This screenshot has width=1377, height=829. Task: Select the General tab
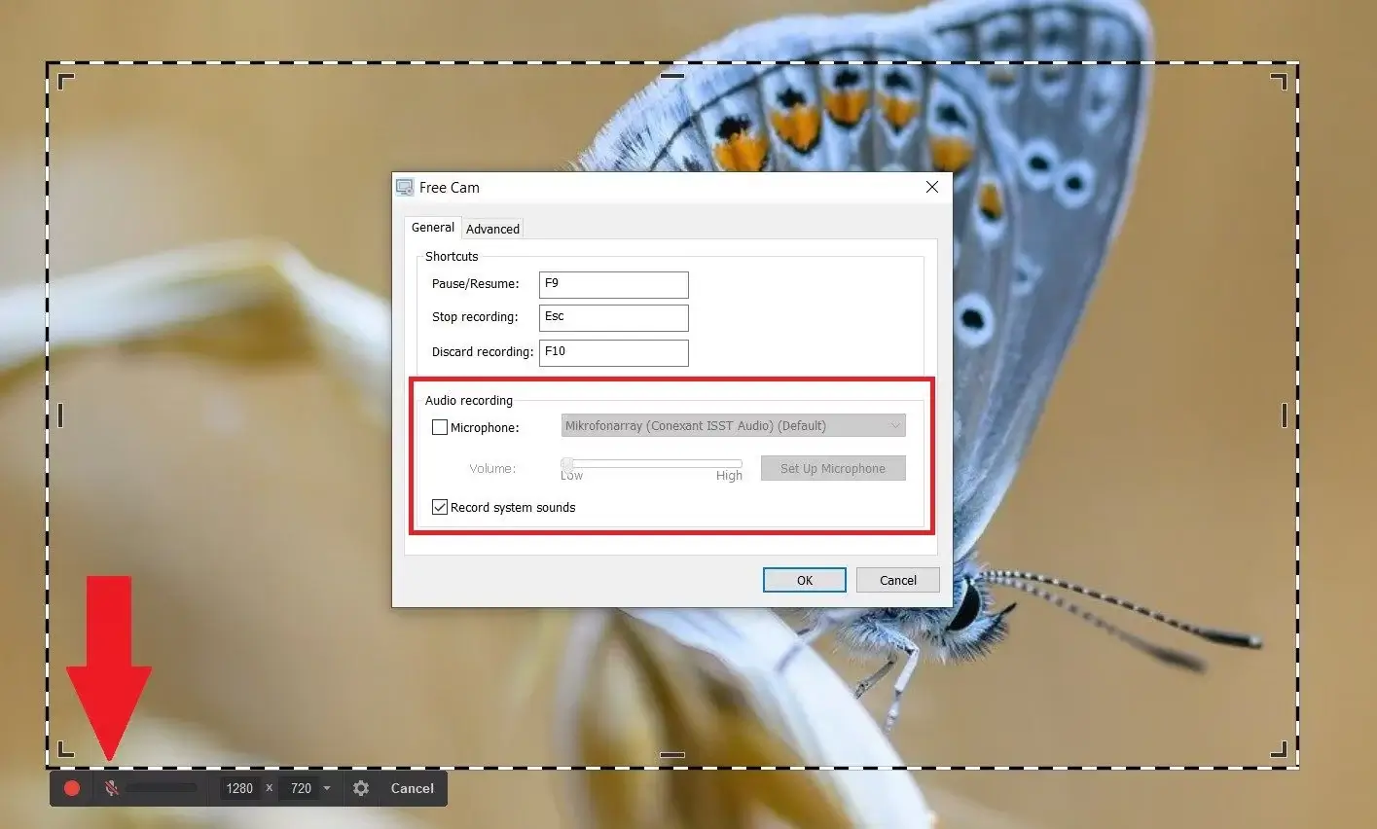tap(432, 228)
